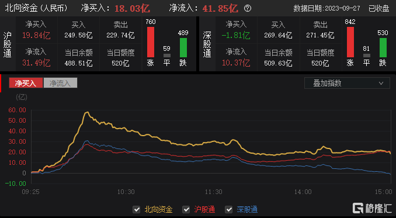Click the 沪股通 legend label

coord(204,209)
